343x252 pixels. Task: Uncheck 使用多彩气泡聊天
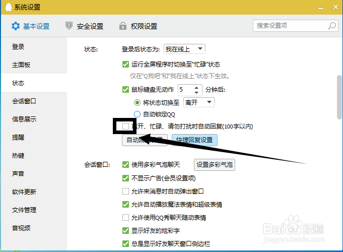tap(125, 164)
